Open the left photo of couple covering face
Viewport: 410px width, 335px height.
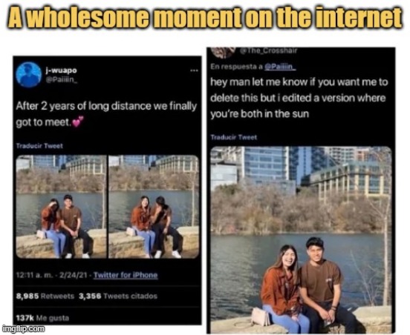tap(61, 207)
